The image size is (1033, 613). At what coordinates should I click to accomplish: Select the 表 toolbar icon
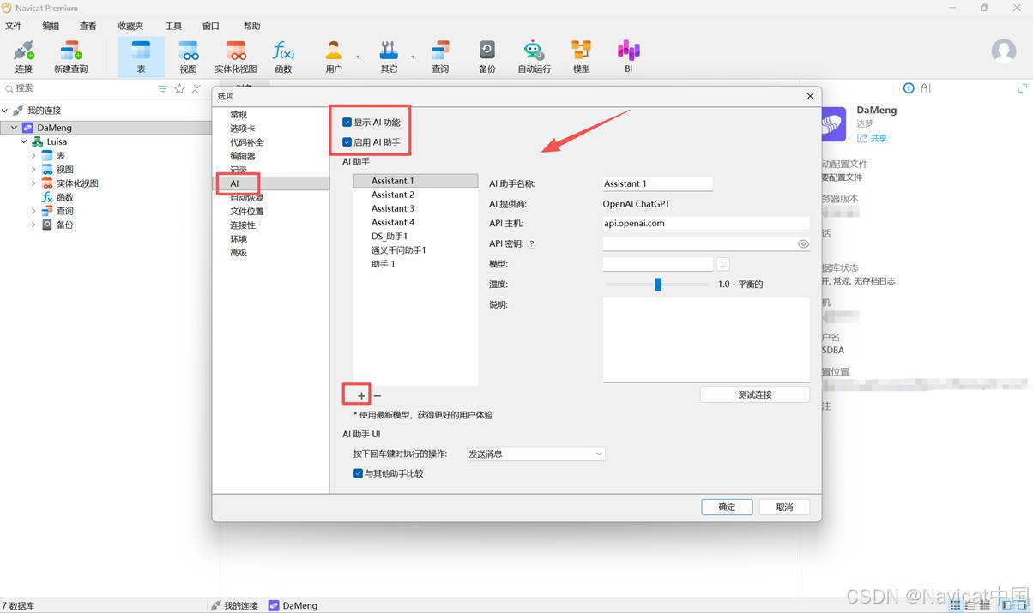[141, 57]
